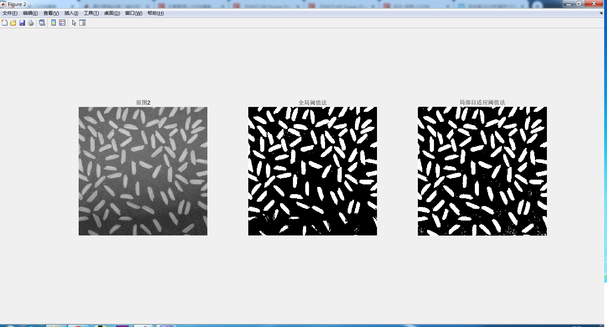Select the 全局阈值法 title text
Image resolution: width=607 pixels, height=327 pixels.
[312, 103]
